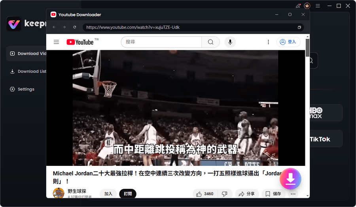Click the video player to pause playback
The width and height of the screenshot is (356, 207).
click(x=176, y=108)
